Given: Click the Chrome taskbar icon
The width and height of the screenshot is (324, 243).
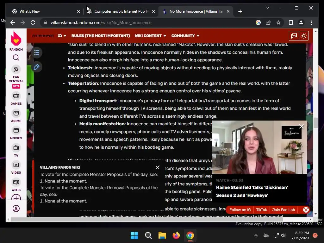Looking at the screenshot, I should coord(190,235).
